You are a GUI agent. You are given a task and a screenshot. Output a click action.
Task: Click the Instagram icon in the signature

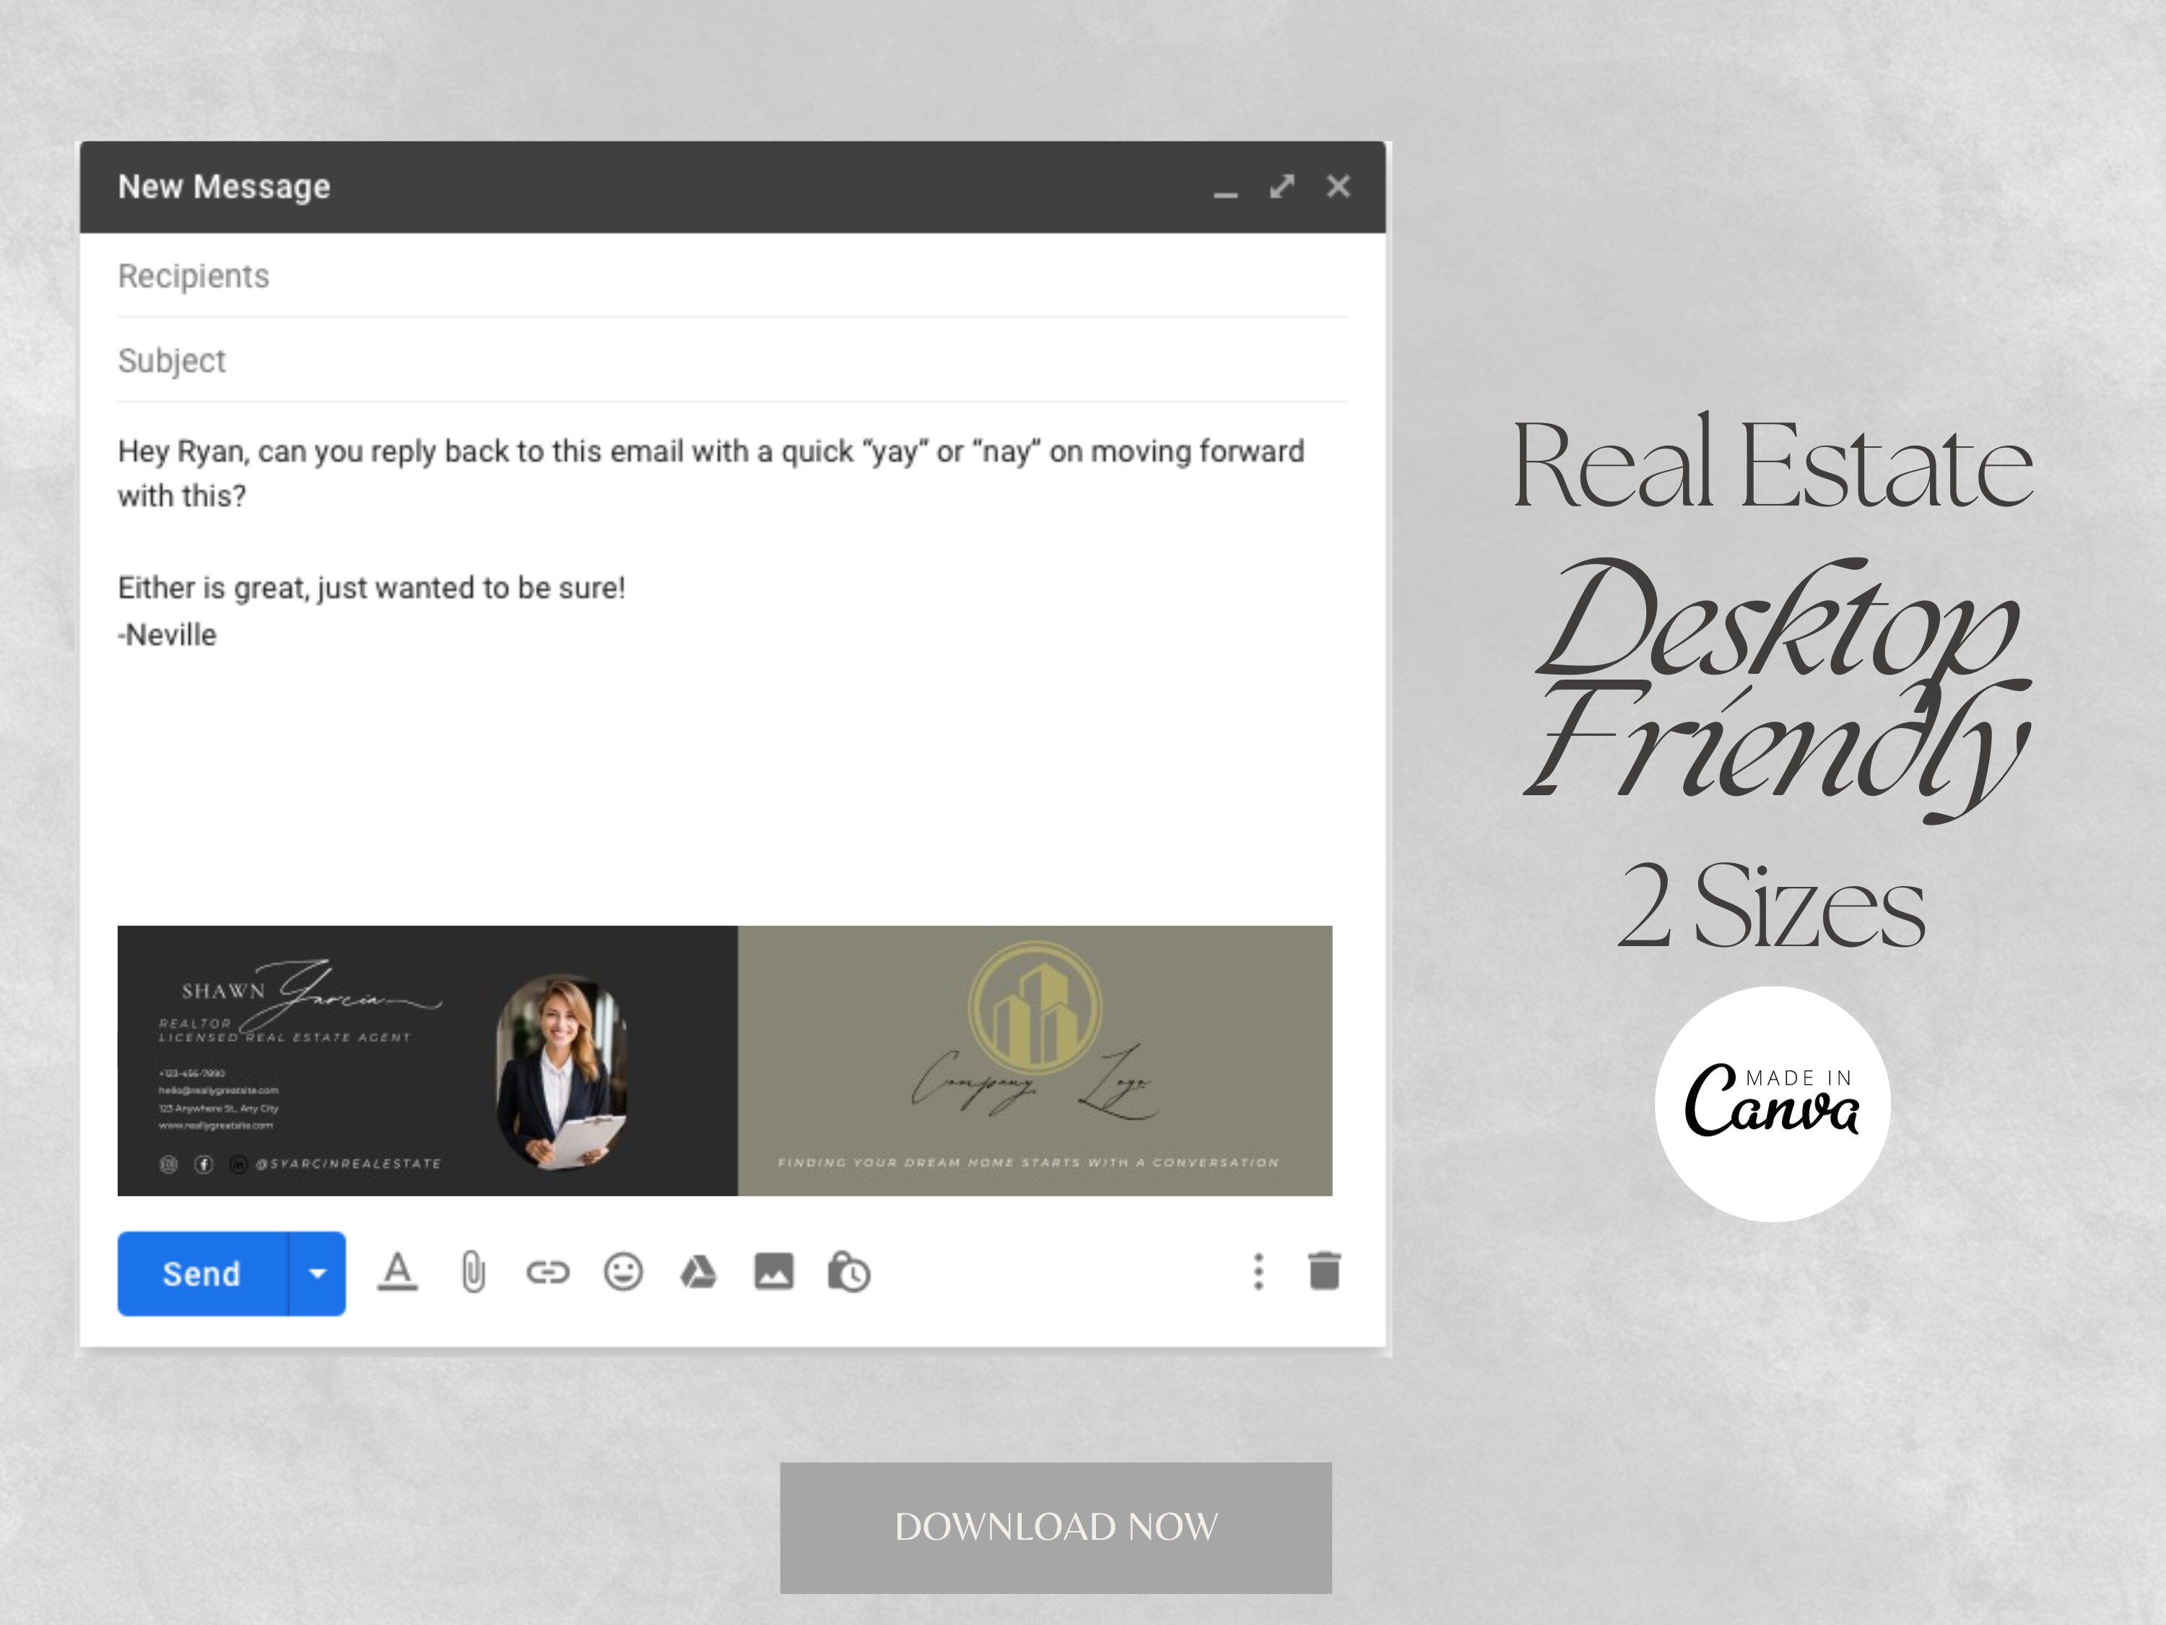tap(168, 1166)
